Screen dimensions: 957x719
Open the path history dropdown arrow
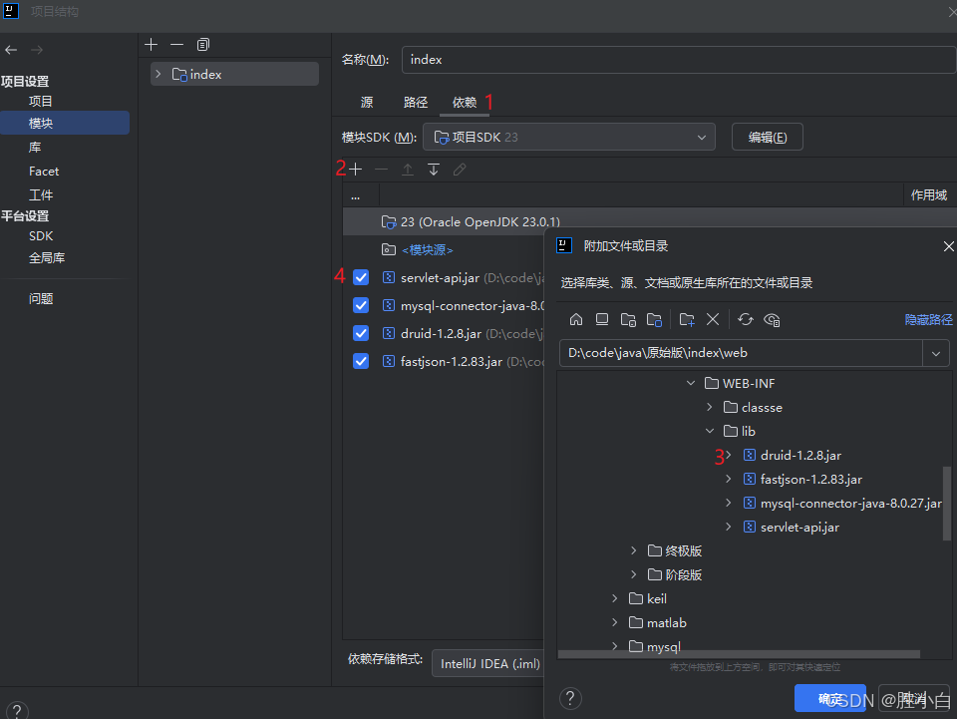click(x=936, y=353)
